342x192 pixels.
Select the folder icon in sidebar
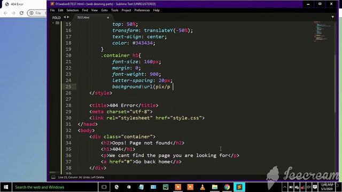(57, 23)
